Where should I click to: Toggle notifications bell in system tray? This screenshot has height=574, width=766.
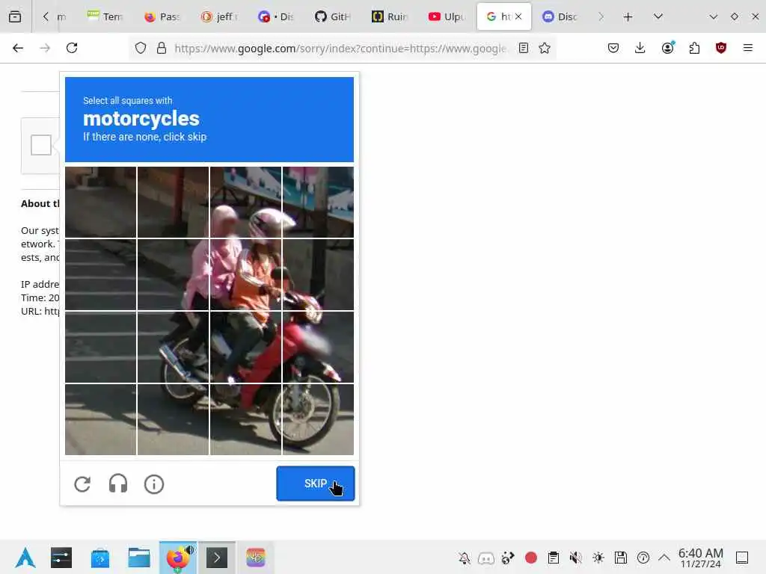465,558
